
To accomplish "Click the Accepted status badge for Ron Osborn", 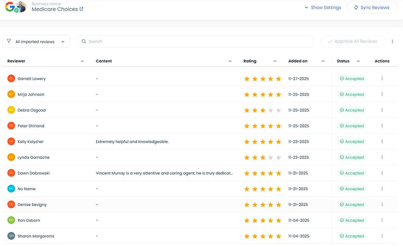I will tap(351, 220).
